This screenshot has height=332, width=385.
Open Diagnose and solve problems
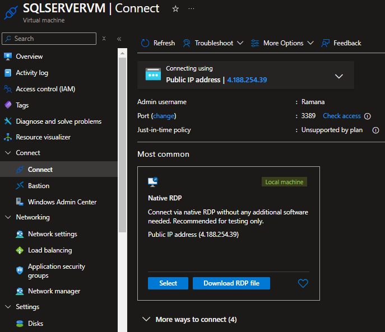click(59, 121)
